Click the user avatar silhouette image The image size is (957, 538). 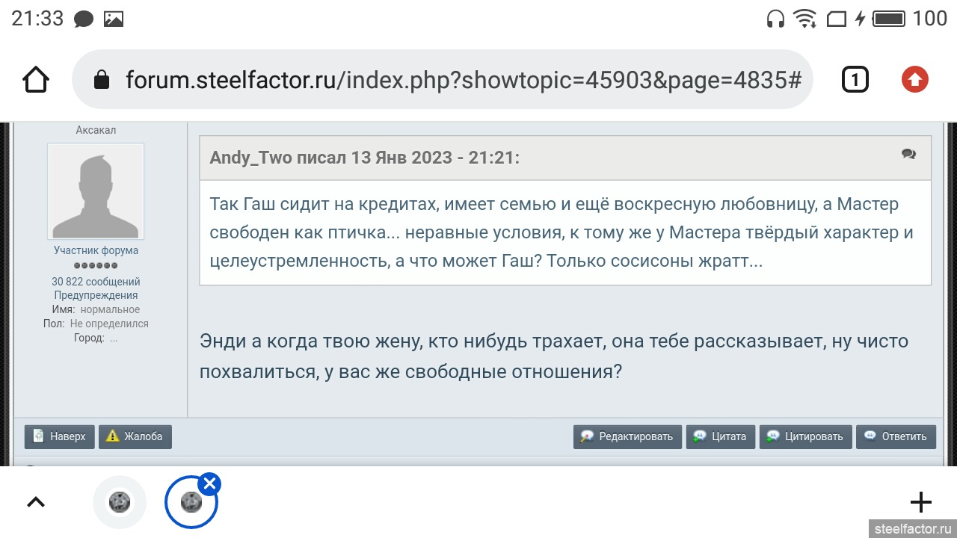coord(96,191)
